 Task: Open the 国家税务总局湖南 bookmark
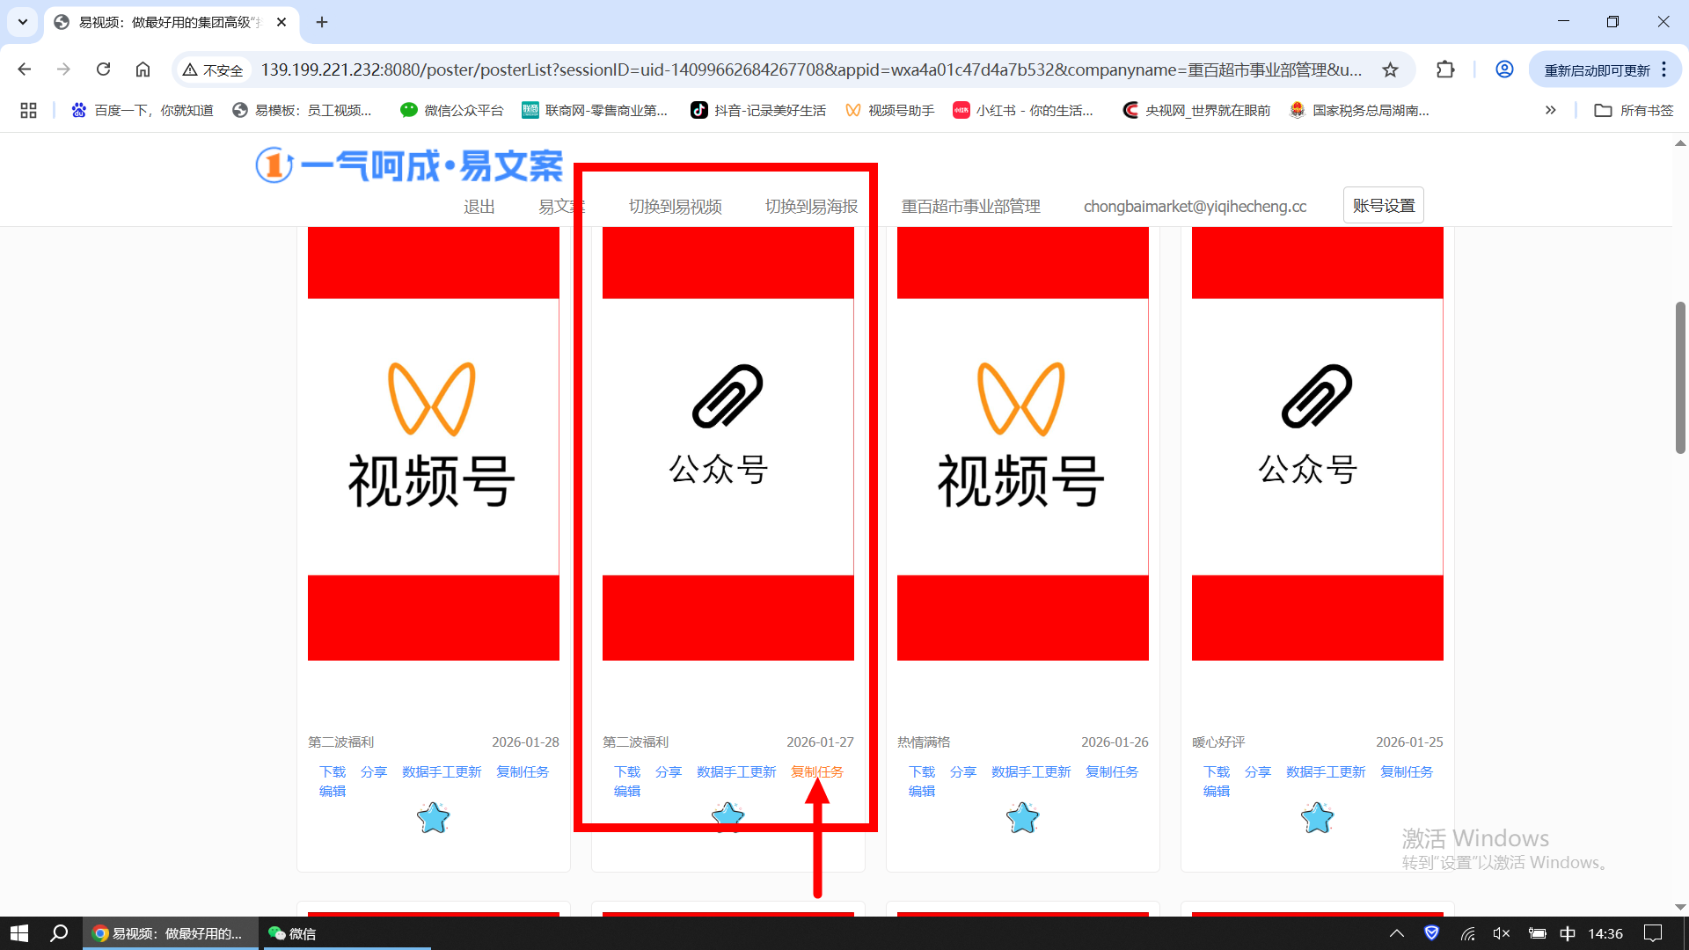[1359, 110]
